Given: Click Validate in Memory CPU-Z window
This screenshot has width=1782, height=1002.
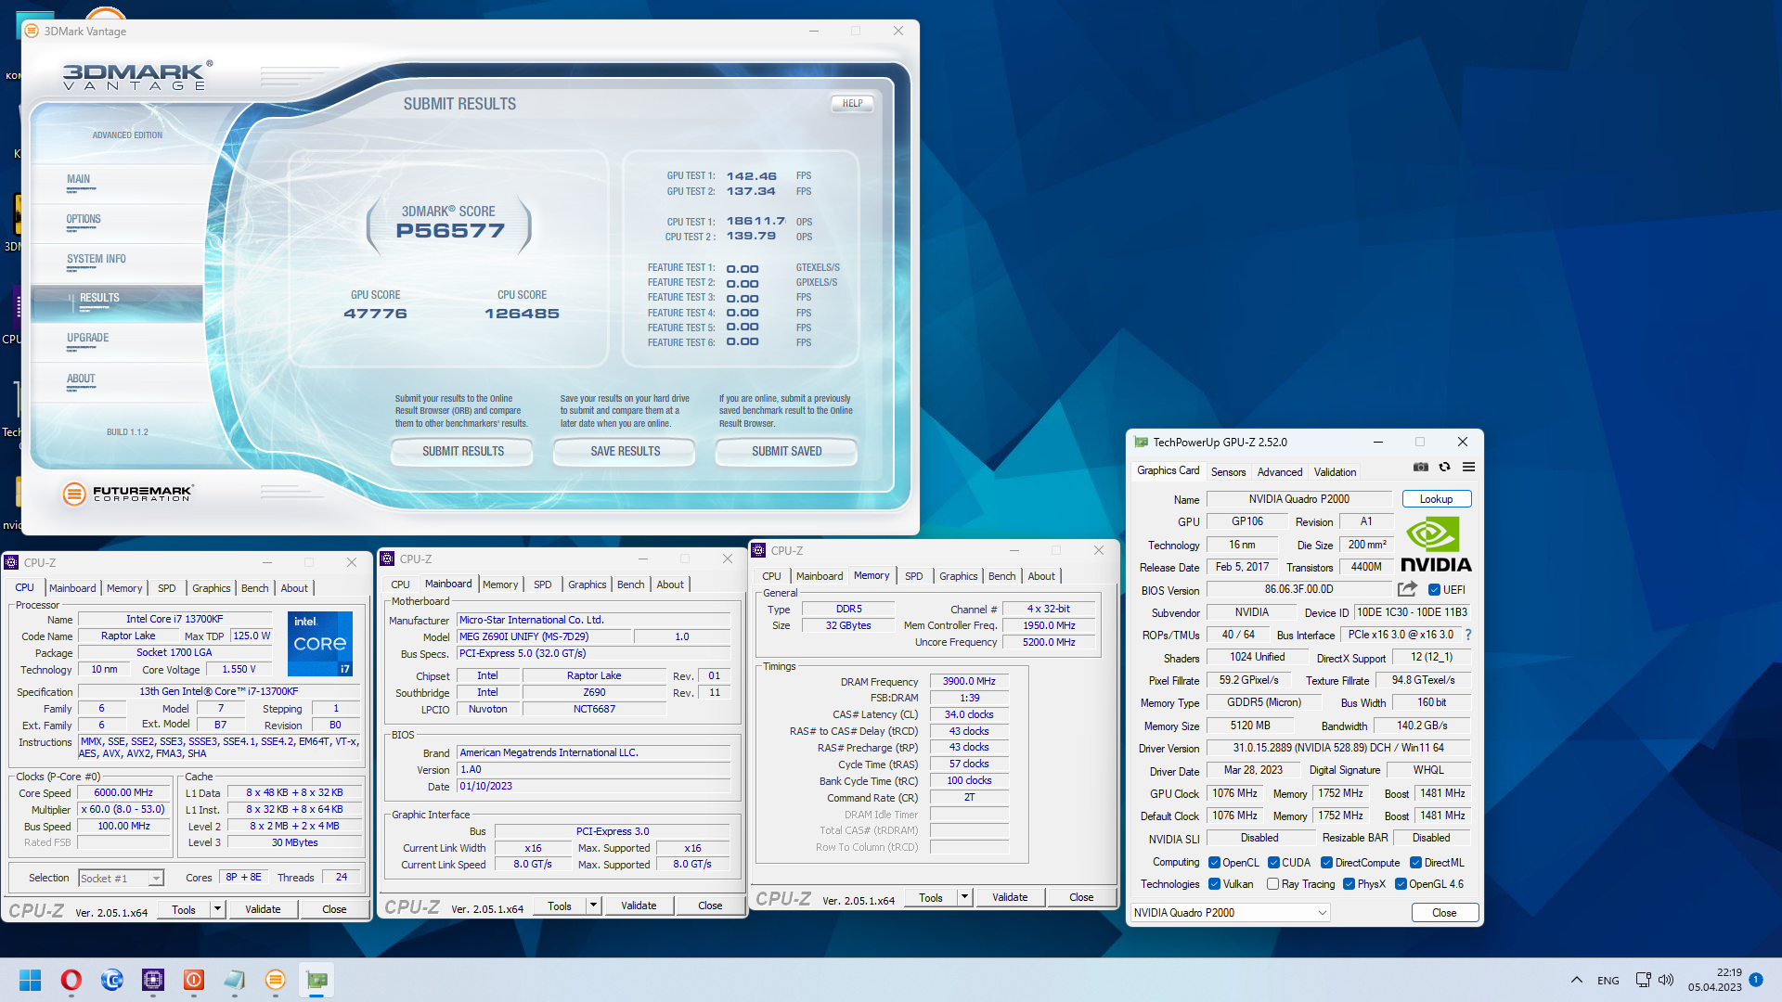Looking at the screenshot, I should pyautogui.click(x=1010, y=897).
